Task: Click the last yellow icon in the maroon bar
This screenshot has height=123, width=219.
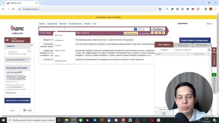Action: [163, 33]
